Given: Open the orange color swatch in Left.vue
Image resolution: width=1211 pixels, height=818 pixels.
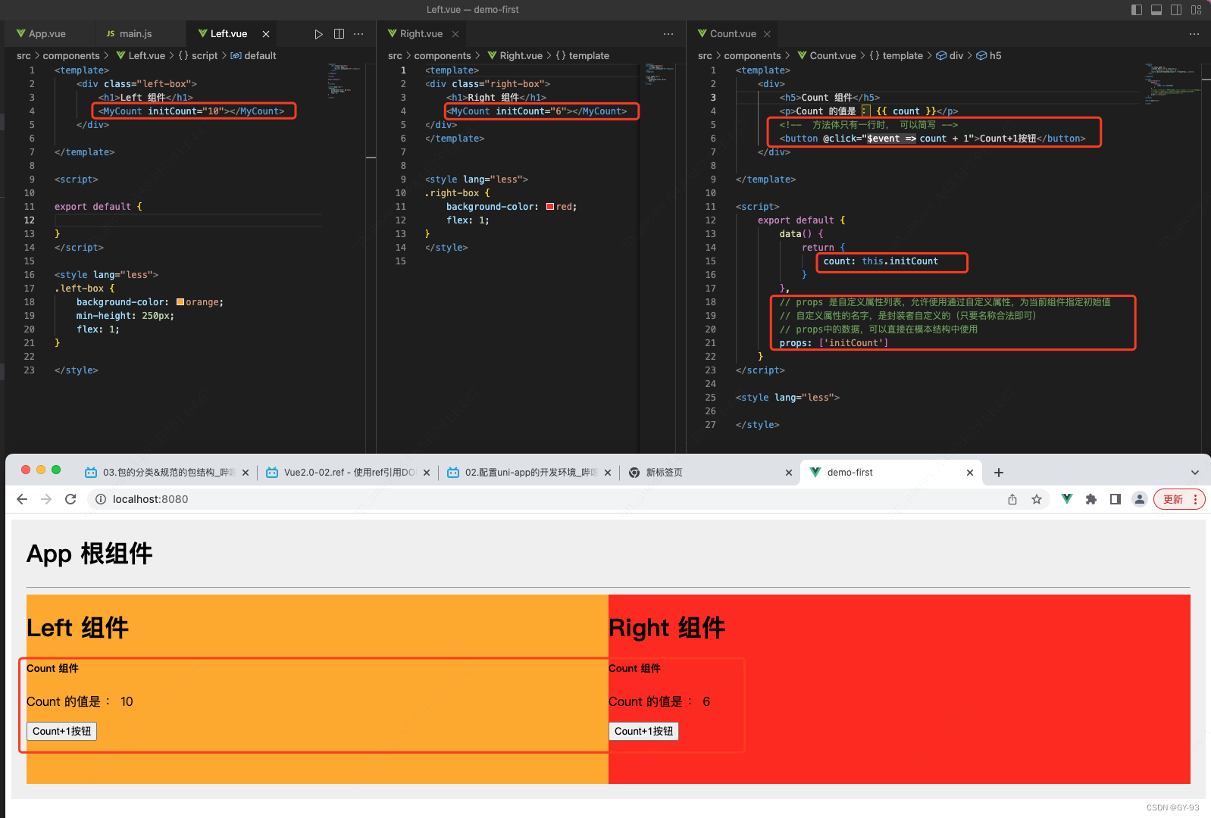Looking at the screenshot, I should point(180,302).
